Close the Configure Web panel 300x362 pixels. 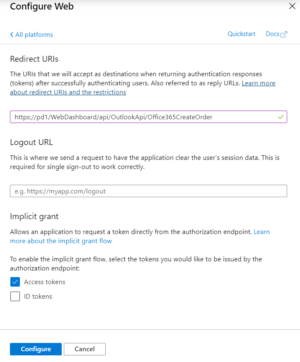(x=292, y=6)
